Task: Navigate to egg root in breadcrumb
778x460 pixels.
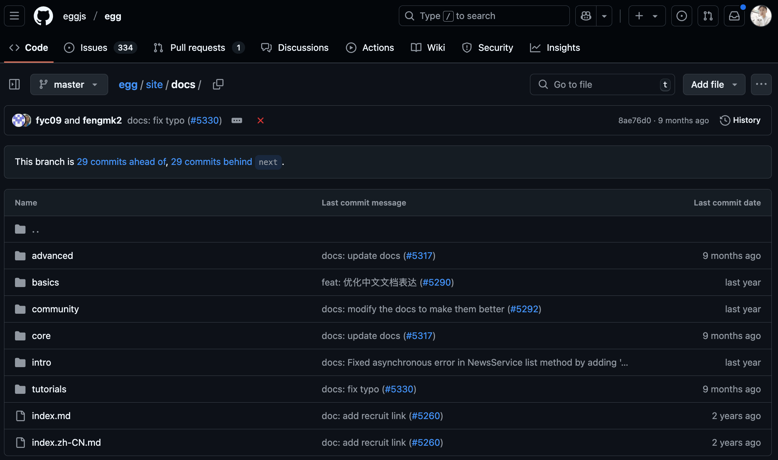Action: tap(128, 84)
